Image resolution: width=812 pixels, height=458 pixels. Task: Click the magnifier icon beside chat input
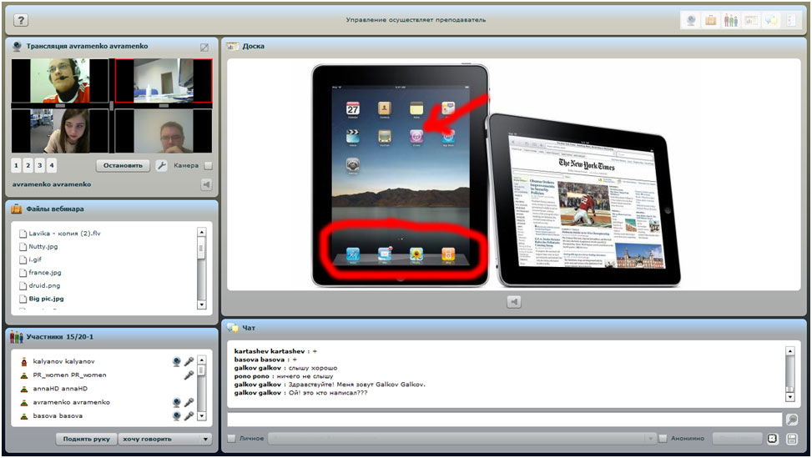click(792, 419)
